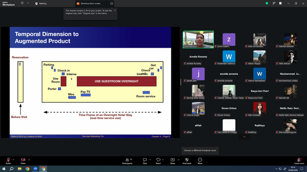Start video with the Video button
This screenshot has height=172, width=307.
(23, 161)
